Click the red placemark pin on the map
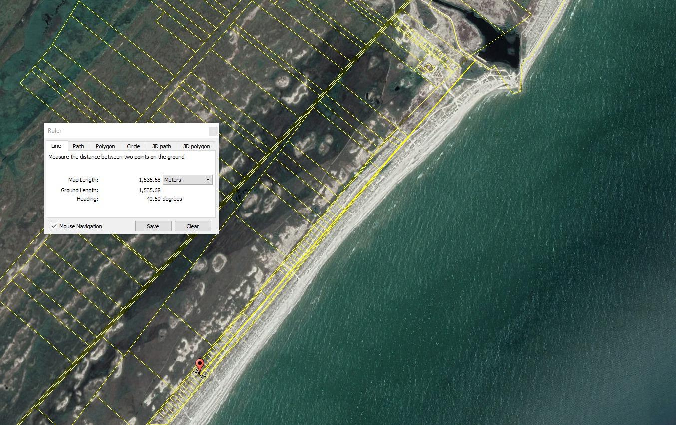This screenshot has height=425, width=676. tap(200, 366)
